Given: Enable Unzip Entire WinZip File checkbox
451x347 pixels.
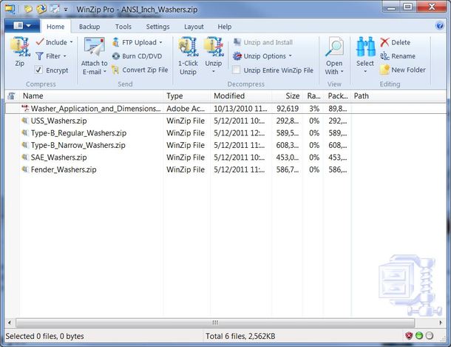Looking at the screenshot, I should (x=236, y=70).
